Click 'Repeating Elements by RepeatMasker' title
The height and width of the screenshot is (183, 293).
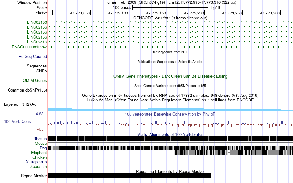pyautogui.click(x=170, y=171)
